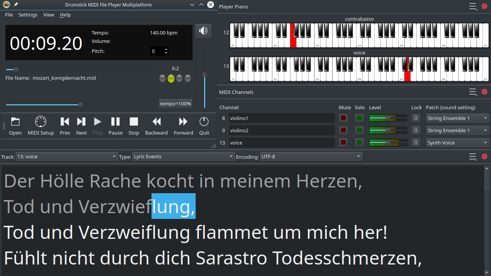491x276 pixels.
Task: Adjust the volume slider beside the speaker
Action: point(204,75)
